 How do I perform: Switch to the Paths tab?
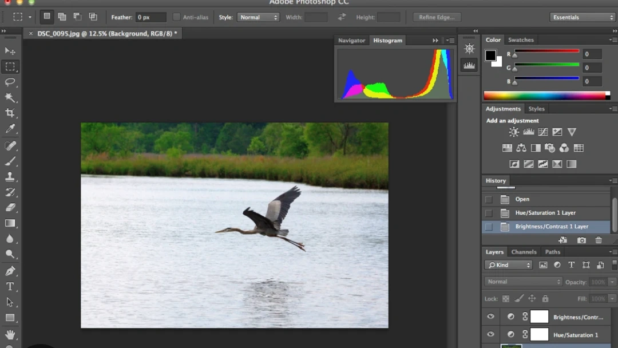coord(552,252)
